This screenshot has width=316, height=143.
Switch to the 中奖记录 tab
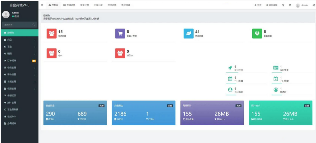(x=98, y=5)
